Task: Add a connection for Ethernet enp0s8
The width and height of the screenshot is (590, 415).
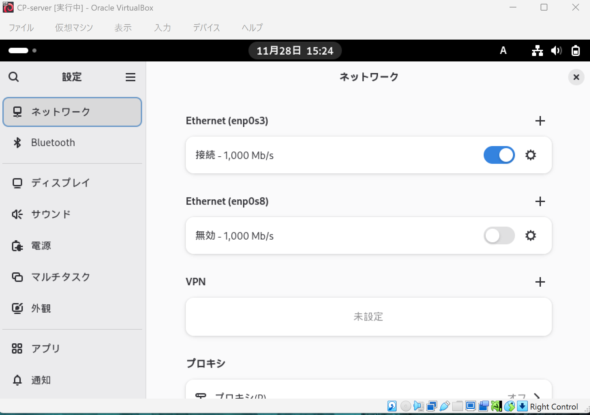Action: (x=540, y=201)
